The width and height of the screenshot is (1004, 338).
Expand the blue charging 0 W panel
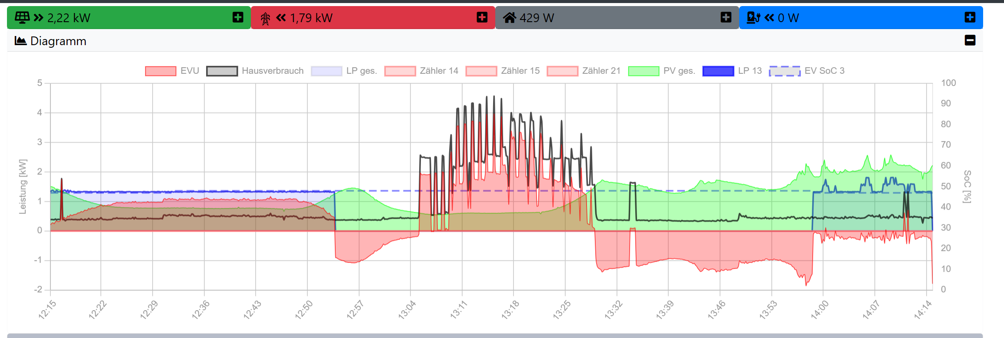[970, 17]
